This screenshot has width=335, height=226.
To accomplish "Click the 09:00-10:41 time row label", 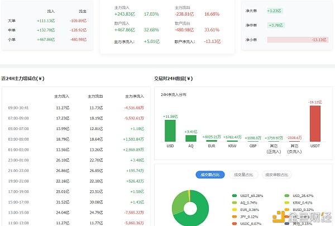I will pos(18,108).
